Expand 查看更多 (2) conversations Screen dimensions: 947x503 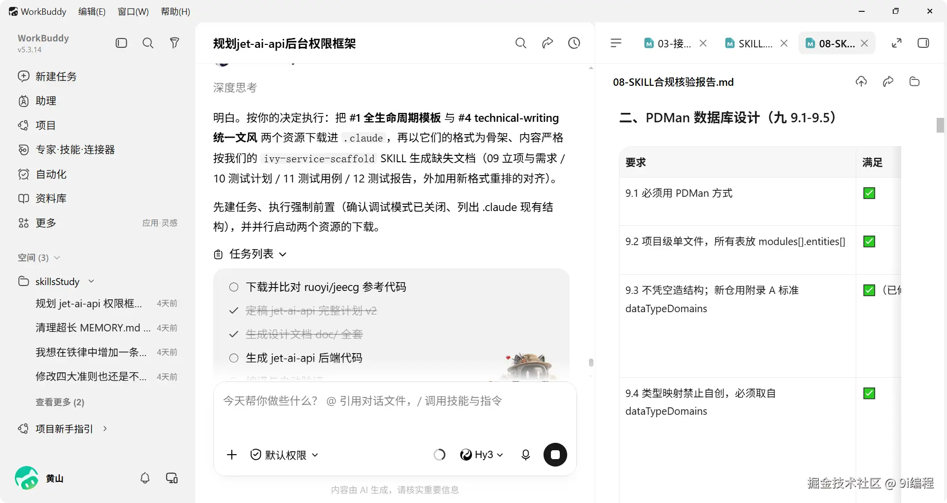(60, 402)
